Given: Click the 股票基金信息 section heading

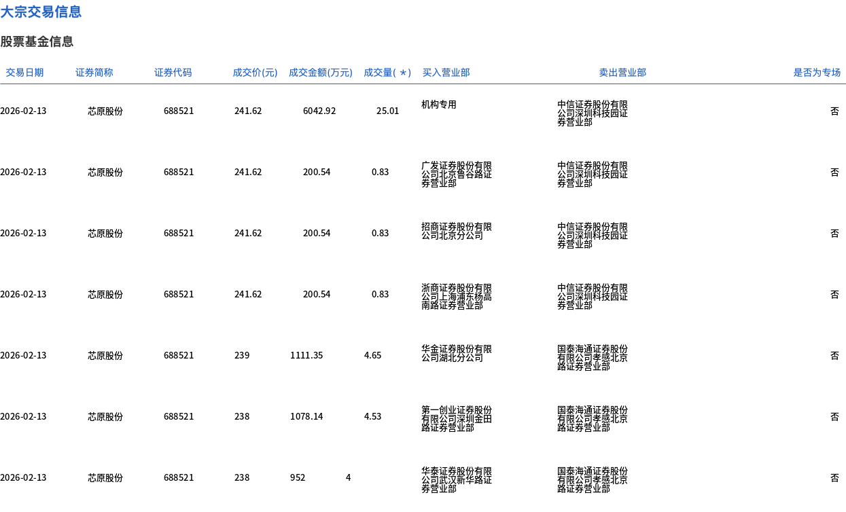Looking at the screenshot, I should click(37, 41).
